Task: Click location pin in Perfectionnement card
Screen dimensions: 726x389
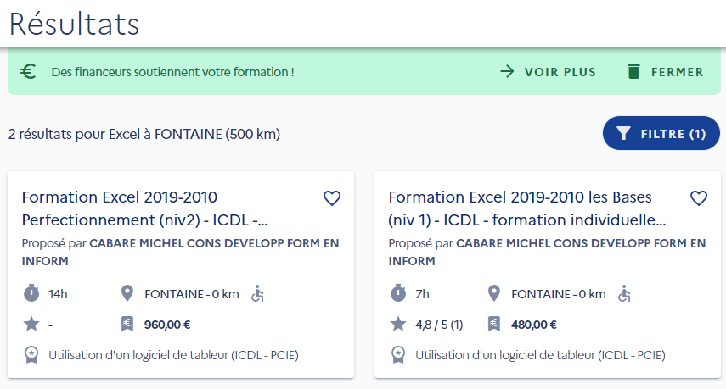Action: [x=127, y=293]
